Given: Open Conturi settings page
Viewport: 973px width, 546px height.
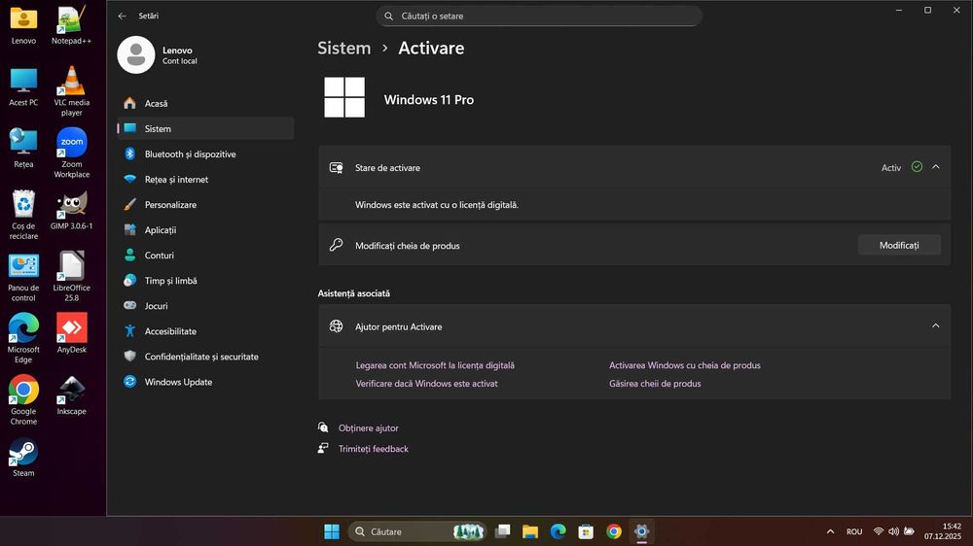Looking at the screenshot, I should tap(205, 256).
